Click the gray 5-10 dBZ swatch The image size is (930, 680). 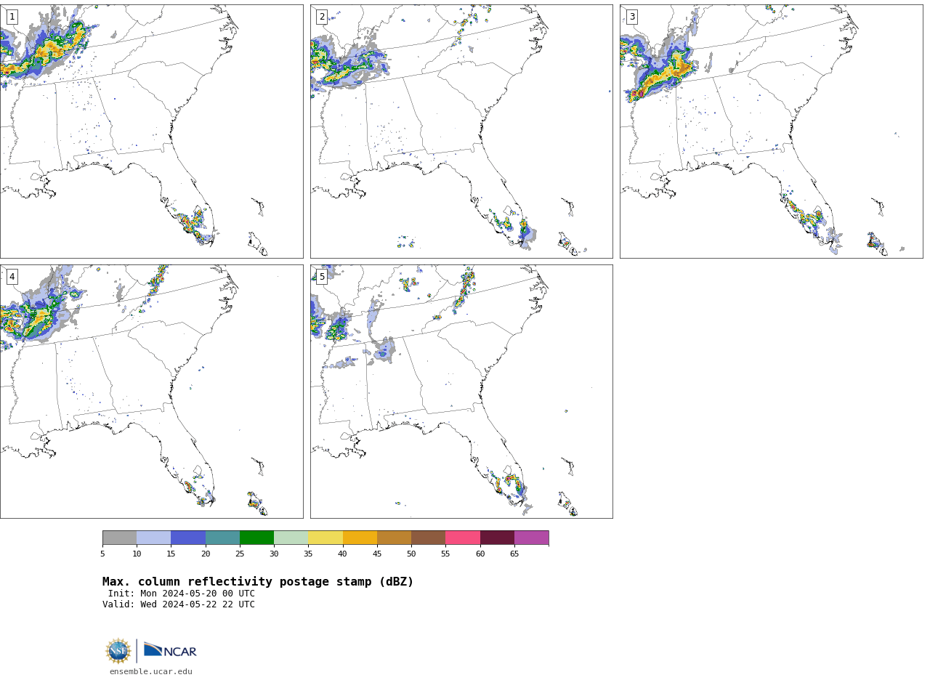(x=119, y=538)
